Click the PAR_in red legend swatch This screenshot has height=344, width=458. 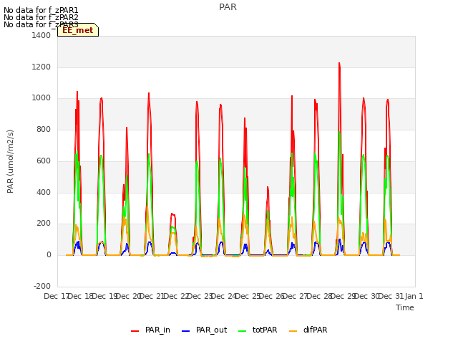click(x=135, y=331)
